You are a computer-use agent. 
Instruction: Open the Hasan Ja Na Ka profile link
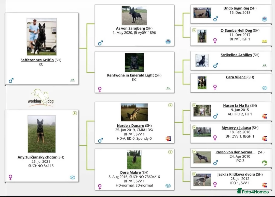(236, 105)
